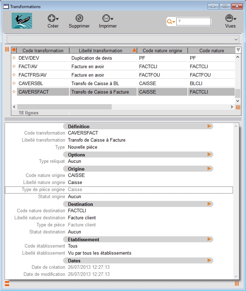Click the orange lines icon beside the horizontal scrollbar

(238, 107)
